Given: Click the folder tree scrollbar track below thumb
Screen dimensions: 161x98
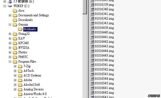Looking at the screenshot, I should tap(85, 56).
